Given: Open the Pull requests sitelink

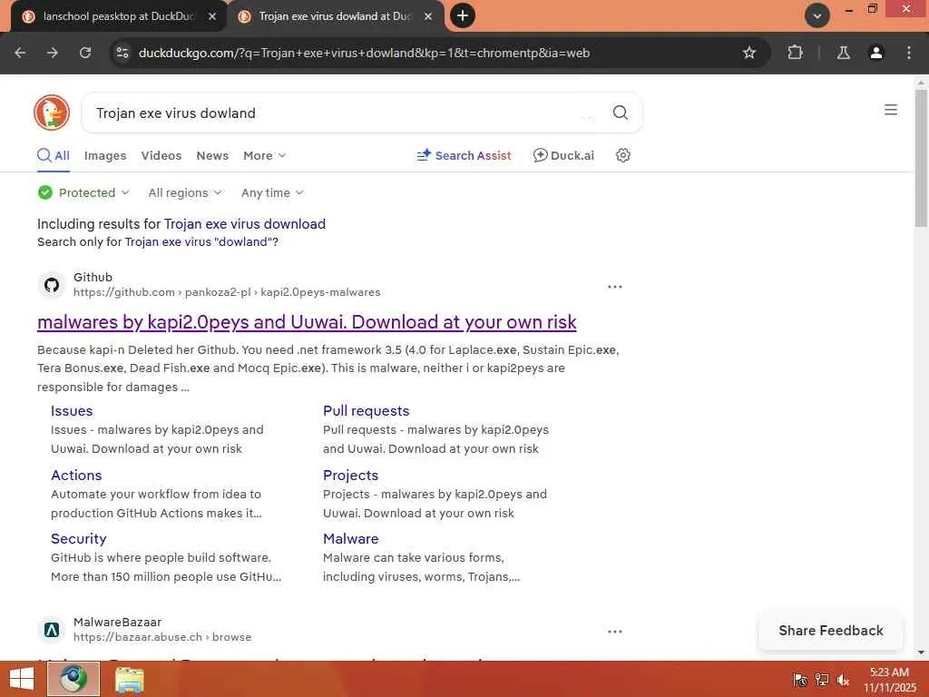Looking at the screenshot, I should pyautogui.click(x=367, y=411).
